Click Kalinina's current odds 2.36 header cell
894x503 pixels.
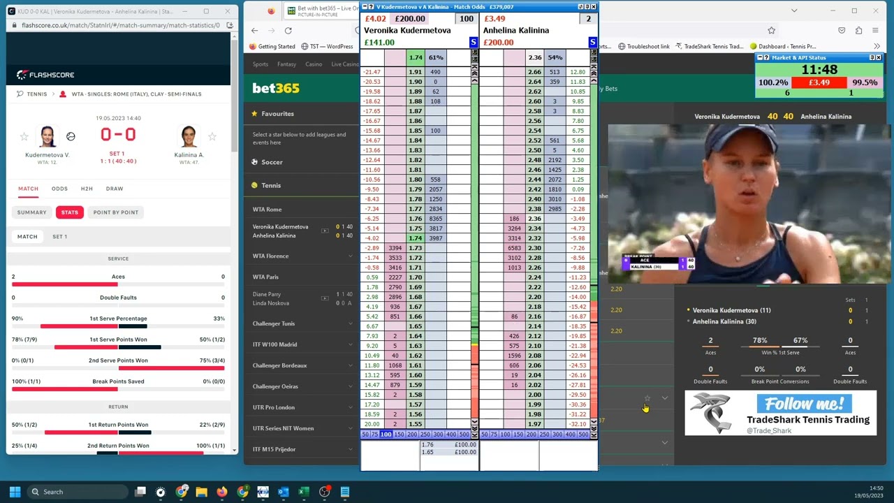pyautogui.click(x=535, y=57)
